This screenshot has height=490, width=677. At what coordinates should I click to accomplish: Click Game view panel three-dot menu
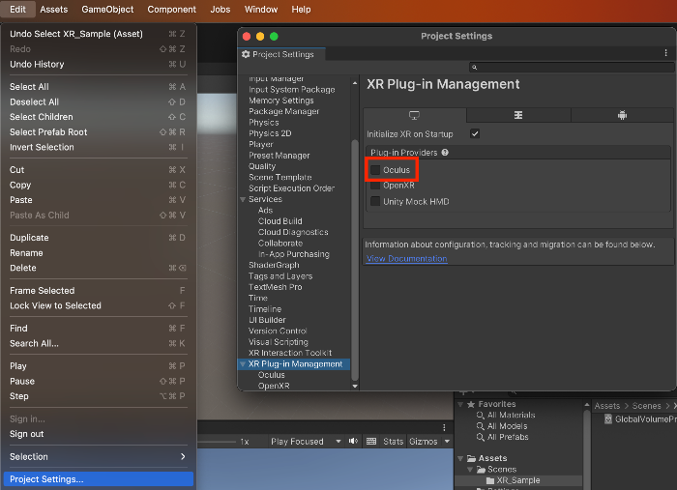(x=444, y=427)
